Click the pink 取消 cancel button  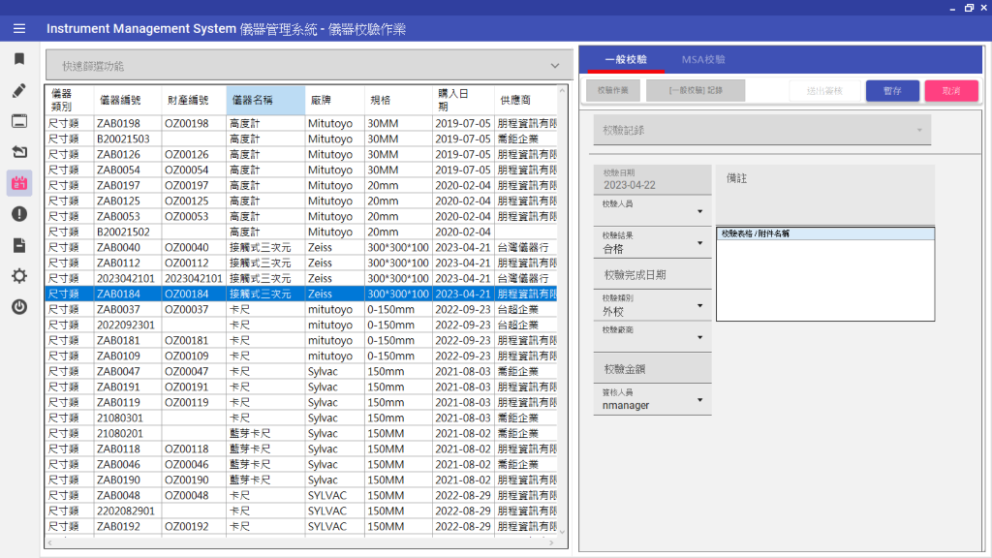pyautogui.click(x=952, y=89)
